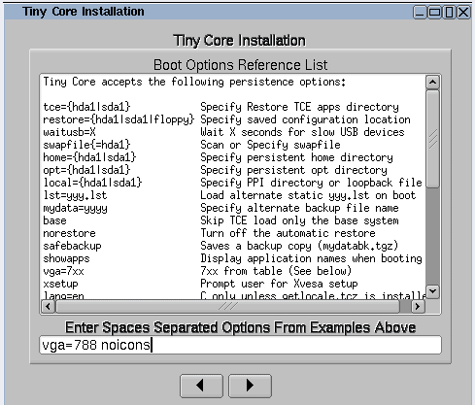Maximize the Tiny Core Installation window
475x405 pixels.
434,13
